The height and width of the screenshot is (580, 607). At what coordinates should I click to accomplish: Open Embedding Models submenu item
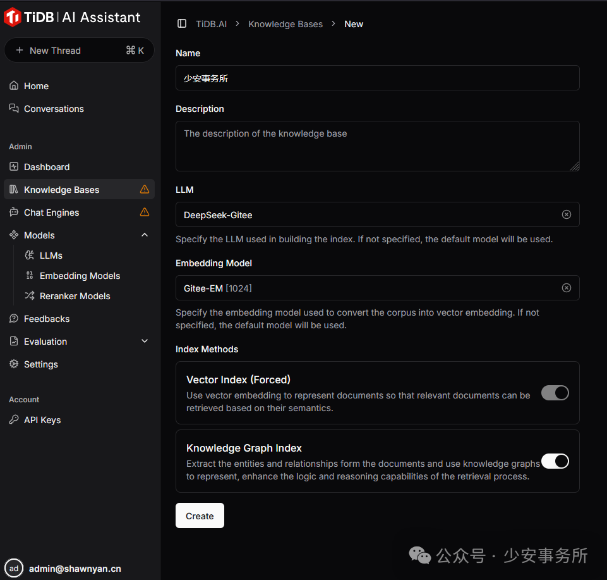coord(87,275)
